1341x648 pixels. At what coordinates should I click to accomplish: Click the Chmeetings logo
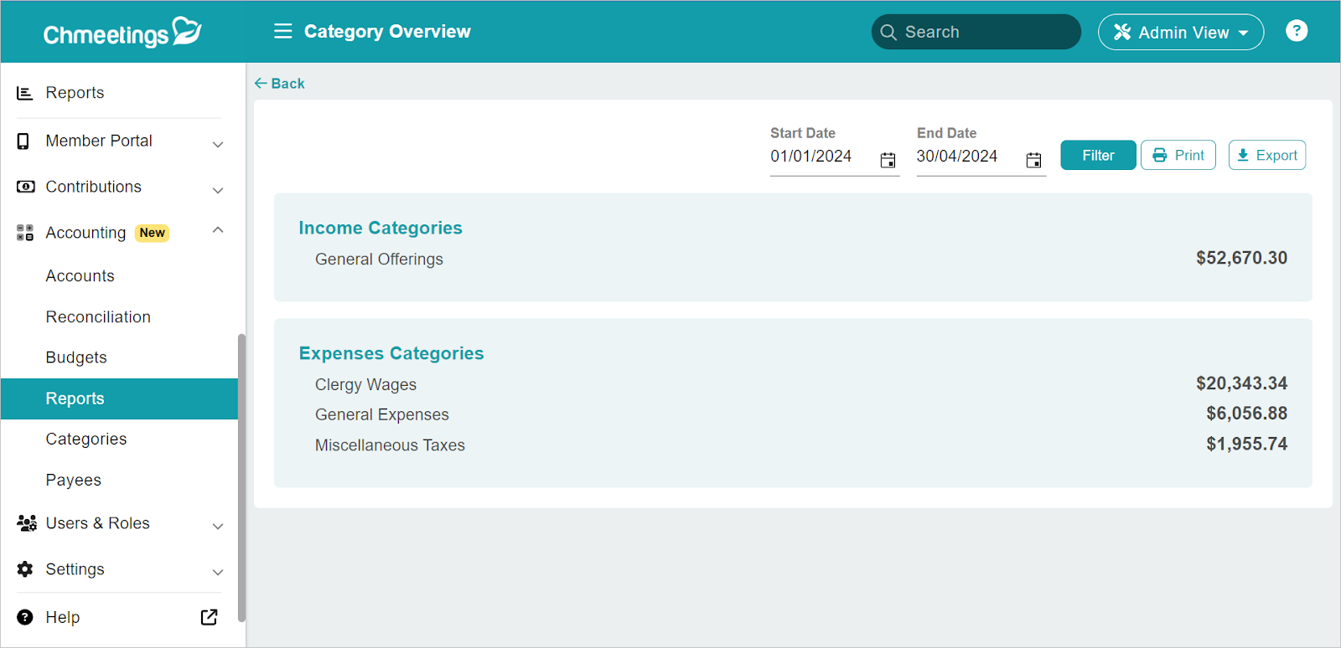(x=122, y=33)
